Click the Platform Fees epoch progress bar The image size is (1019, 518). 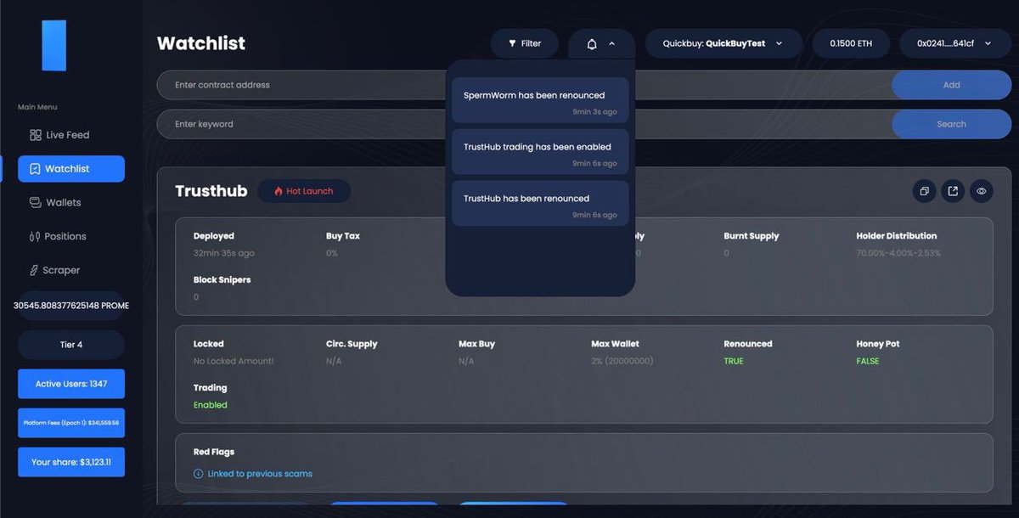point(70,423)
